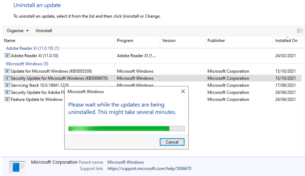
Task: Collapse the Microsoft Windows (5) group
Action: click(x=27, y=64)
